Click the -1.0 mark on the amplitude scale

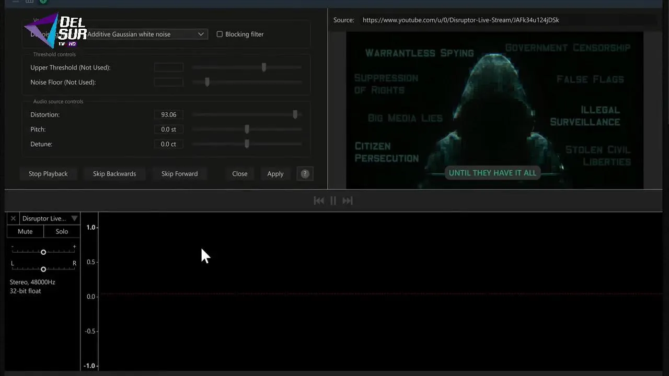[x=90, y=366]
